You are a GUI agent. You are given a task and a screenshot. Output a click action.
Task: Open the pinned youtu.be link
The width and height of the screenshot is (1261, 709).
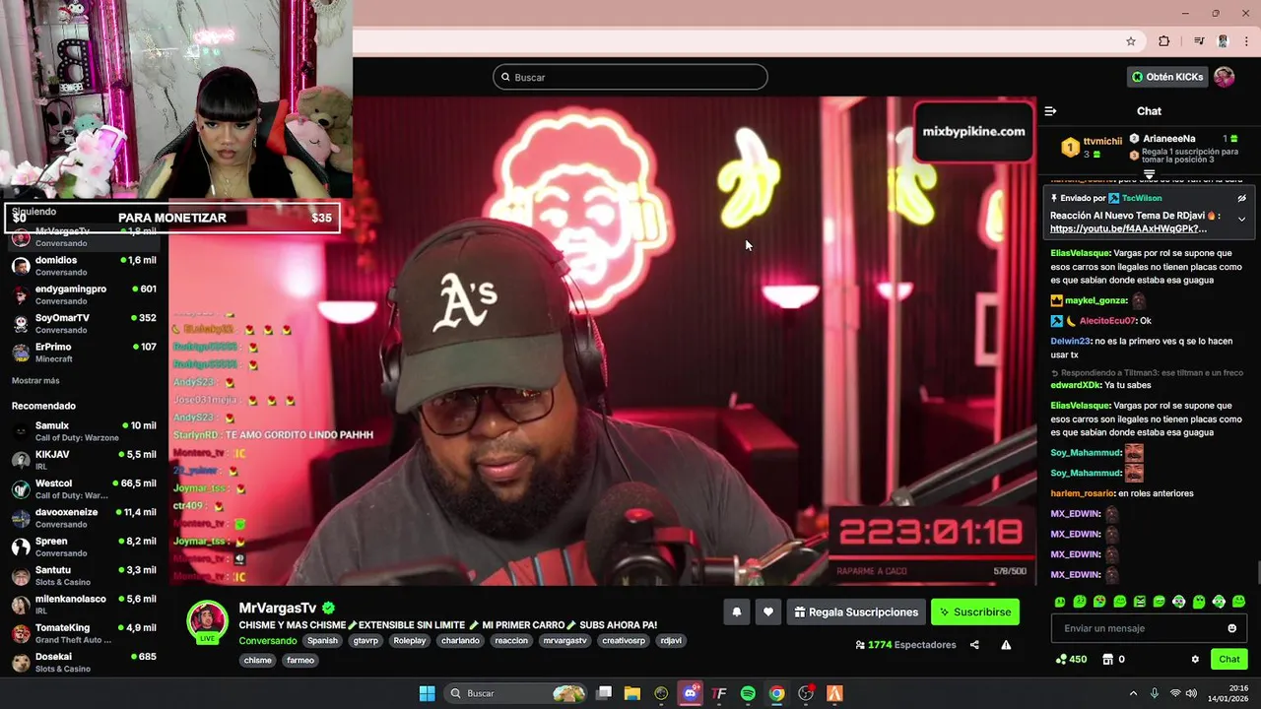pos(1128,228)
